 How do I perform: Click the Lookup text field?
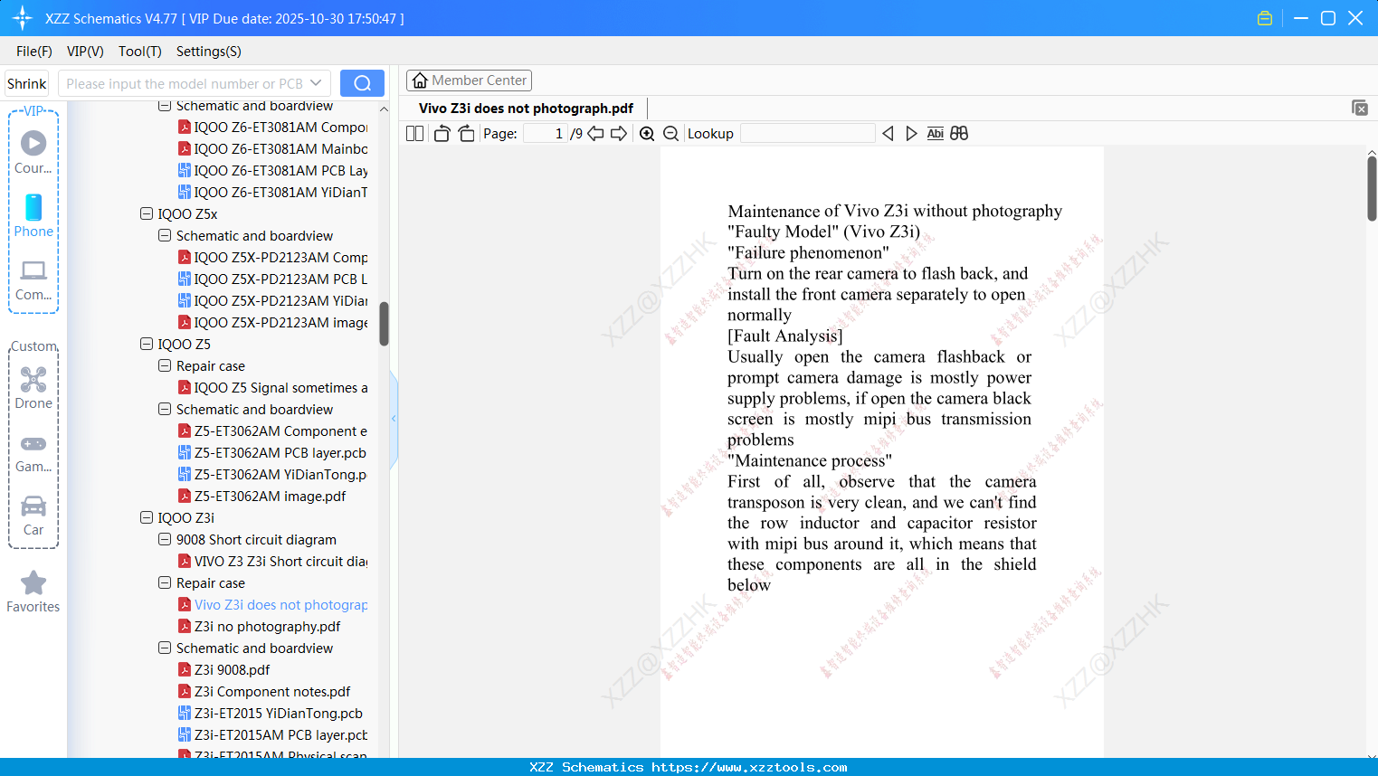point(808,134)
